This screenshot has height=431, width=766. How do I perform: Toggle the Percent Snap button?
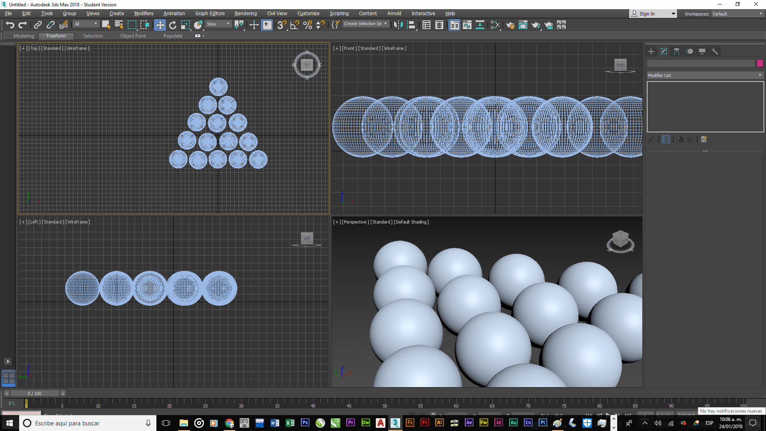(307, 25)
